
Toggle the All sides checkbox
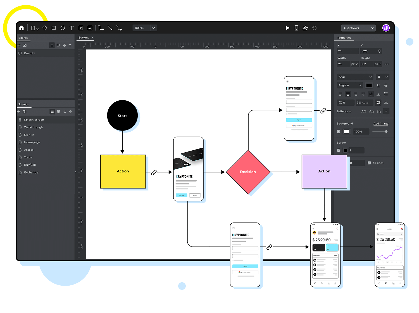[369, 163]
